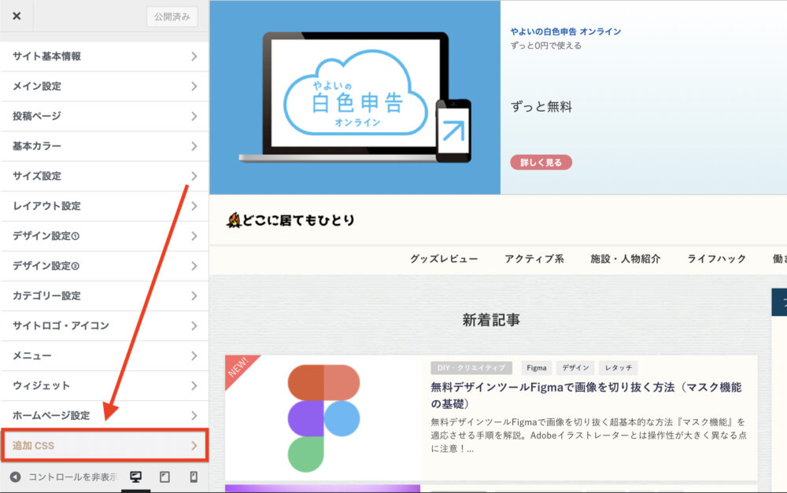The height and width of the screenshot is (493, 787).
Task: Close the customizer with the X icon
Action: tap(17, 16)
